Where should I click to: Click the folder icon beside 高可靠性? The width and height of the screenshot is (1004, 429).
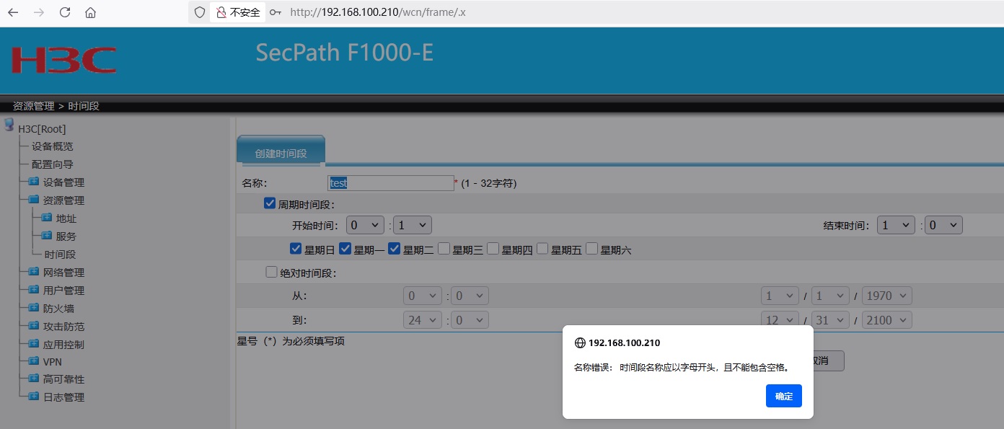coord(34,379)
